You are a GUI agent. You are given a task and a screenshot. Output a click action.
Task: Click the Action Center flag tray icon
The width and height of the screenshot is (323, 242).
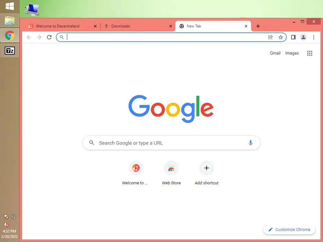coord(6,217)
